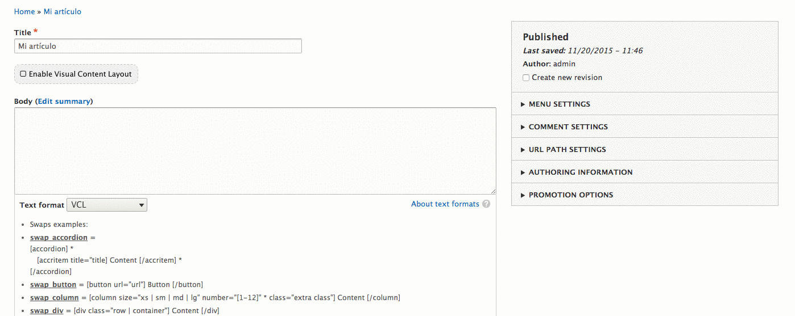Click the Edit summary link

[x=64, y=101]
